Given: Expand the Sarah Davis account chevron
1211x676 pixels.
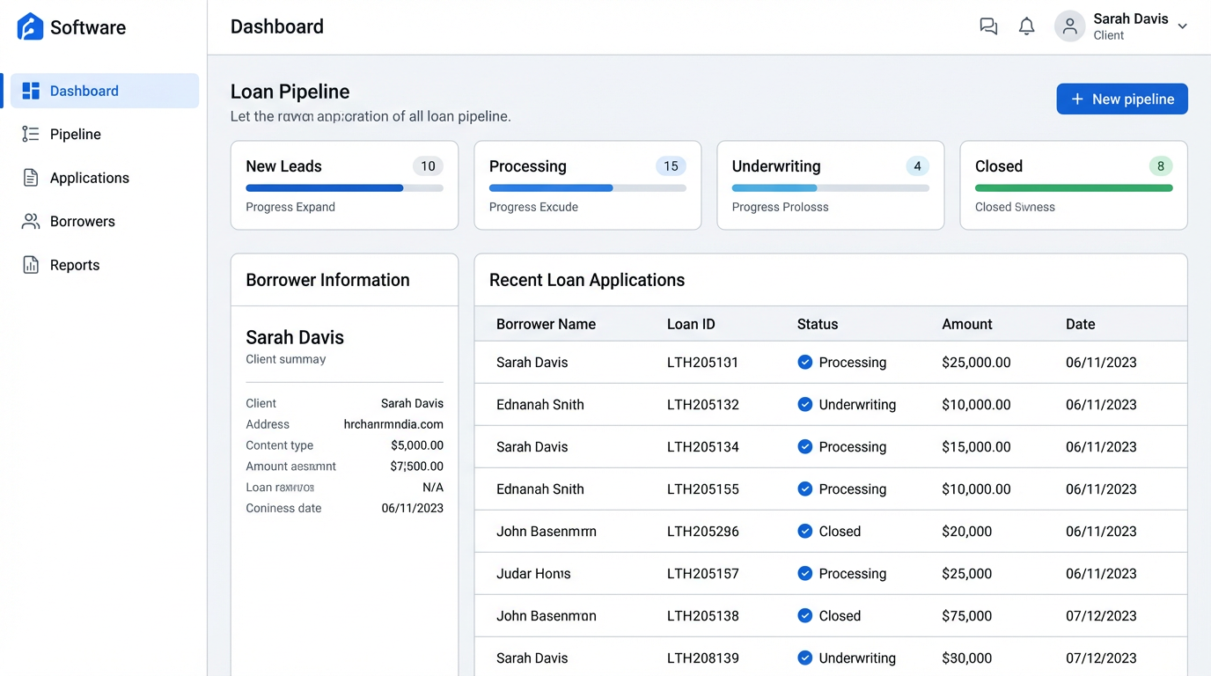Looking at the screenshot, I should click(1183, 27).
